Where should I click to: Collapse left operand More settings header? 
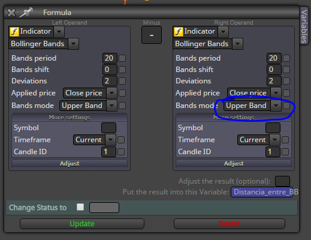(x=70, y=118)
